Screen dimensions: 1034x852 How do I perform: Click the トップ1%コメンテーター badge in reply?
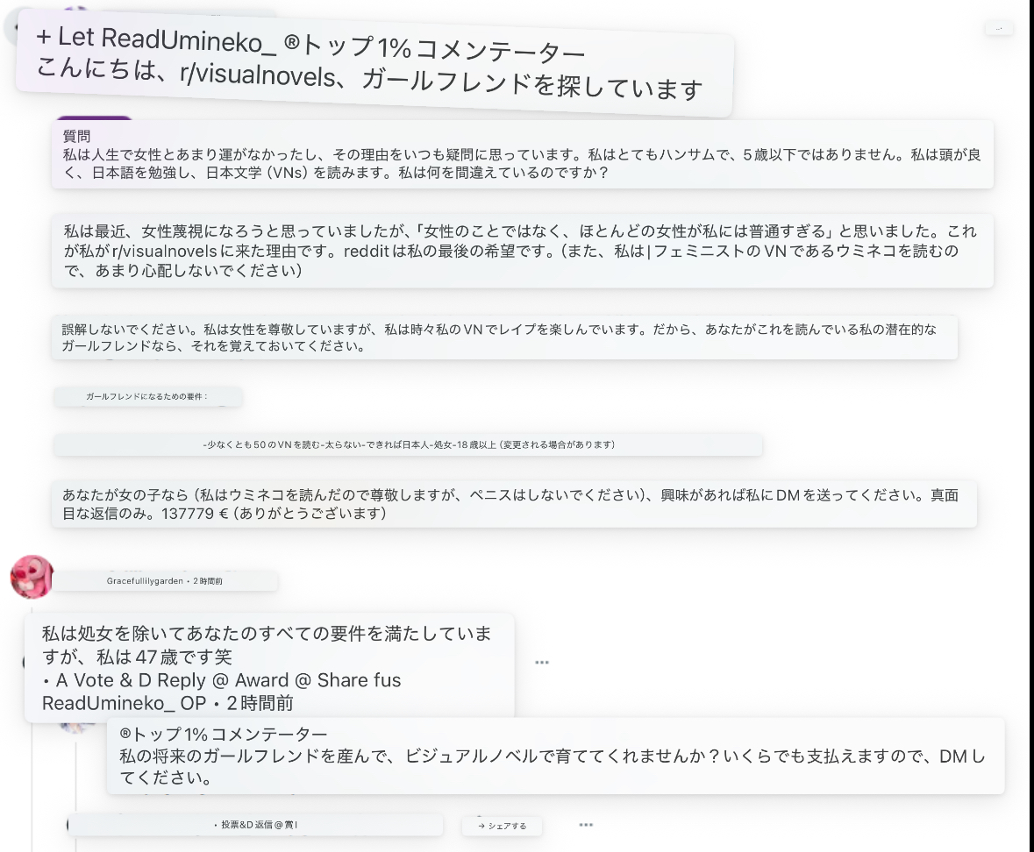224,734
